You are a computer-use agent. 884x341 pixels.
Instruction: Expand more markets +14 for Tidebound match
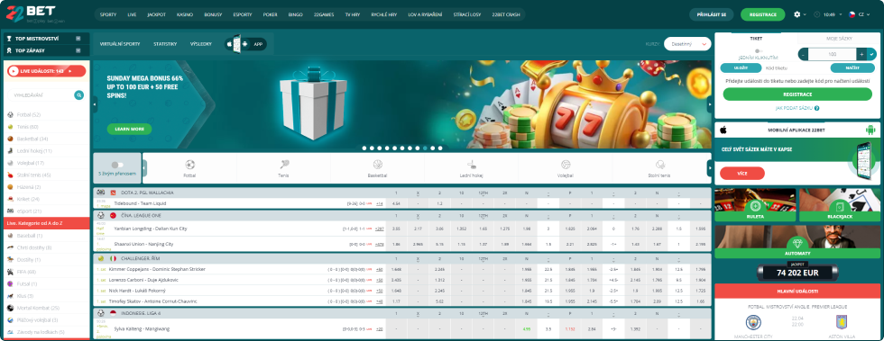[380, 203]
